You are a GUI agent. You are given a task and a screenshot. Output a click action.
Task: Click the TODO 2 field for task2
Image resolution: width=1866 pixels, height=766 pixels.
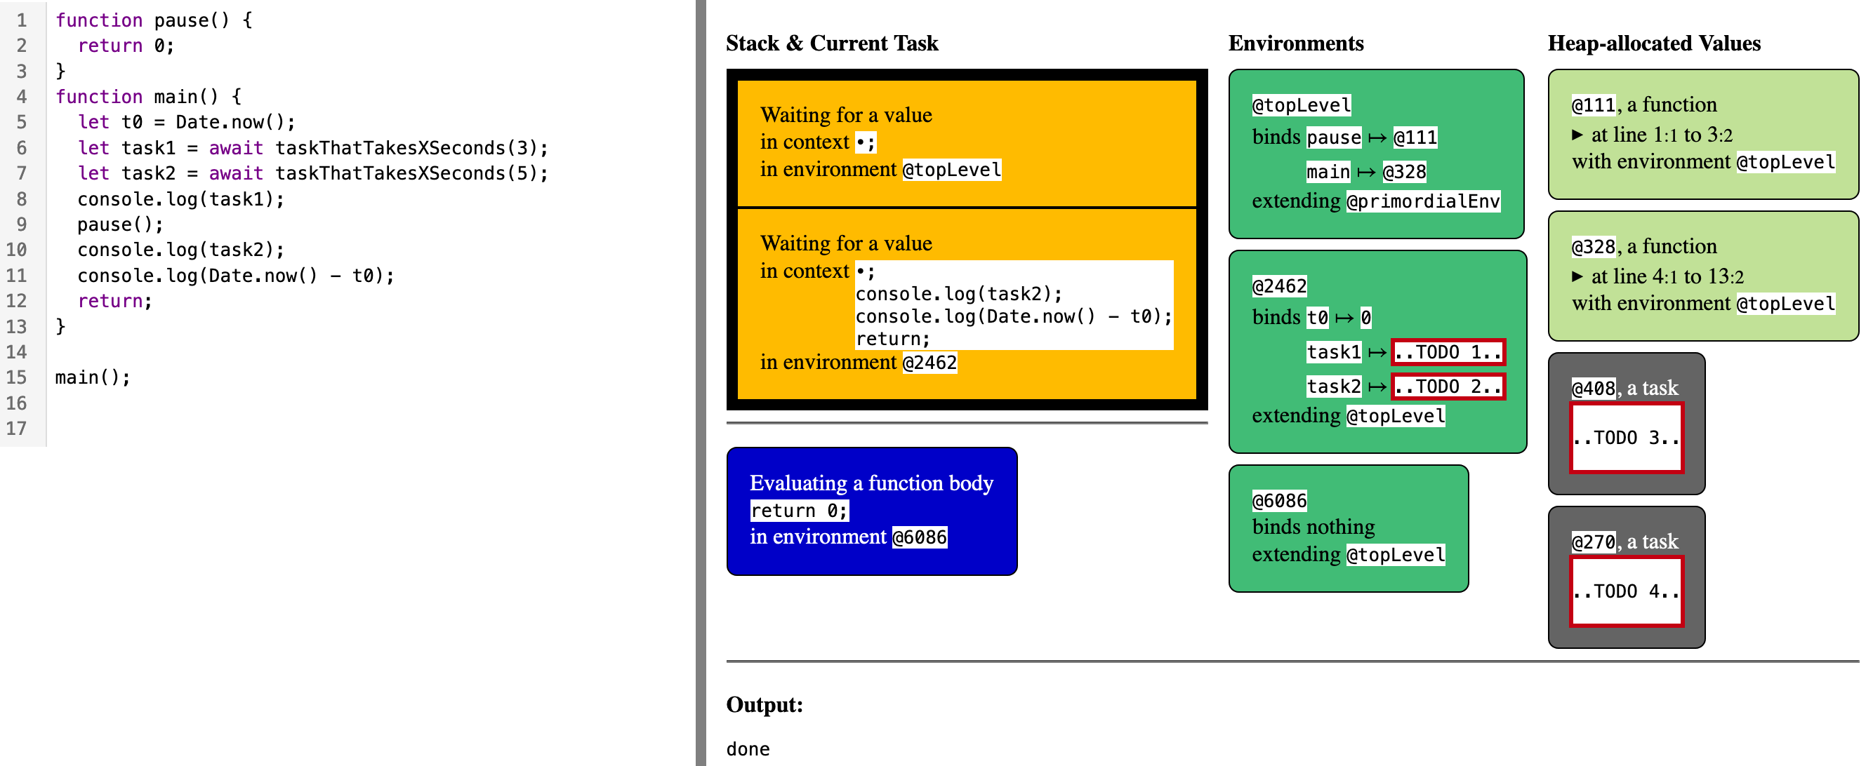[1448, 387]
